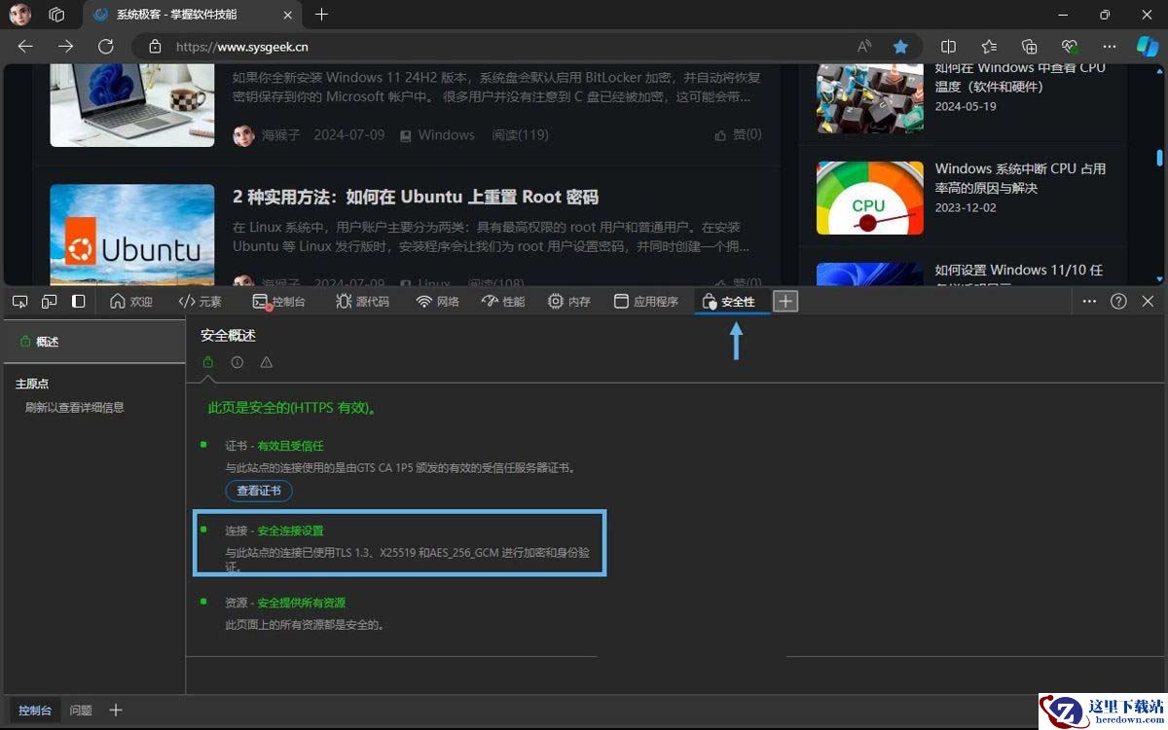The height and width of the screenshot is (730, 1168).
Task: Open sidebar link 如何在 Windows 中查看 CPU 温度
Action: [x=1020, y=77]
